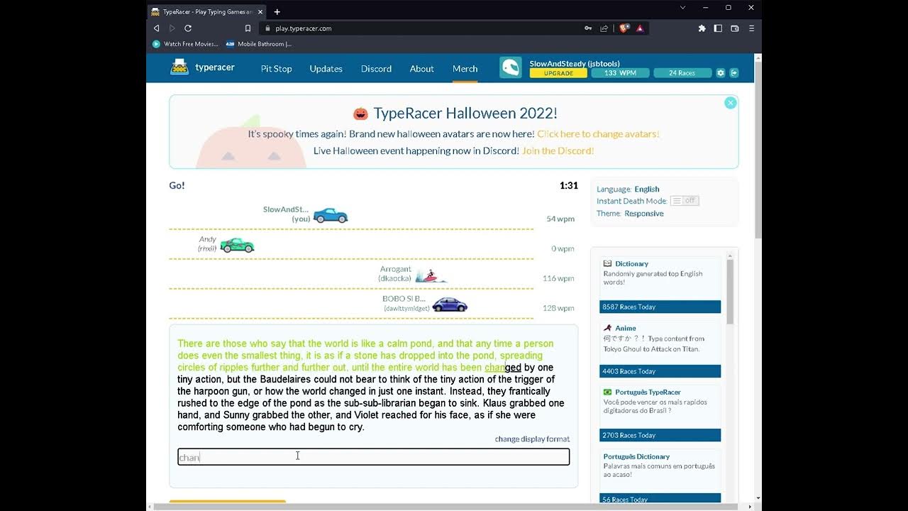Click change display format link
This screenshot has width=908, height=511.
point(532,439)
